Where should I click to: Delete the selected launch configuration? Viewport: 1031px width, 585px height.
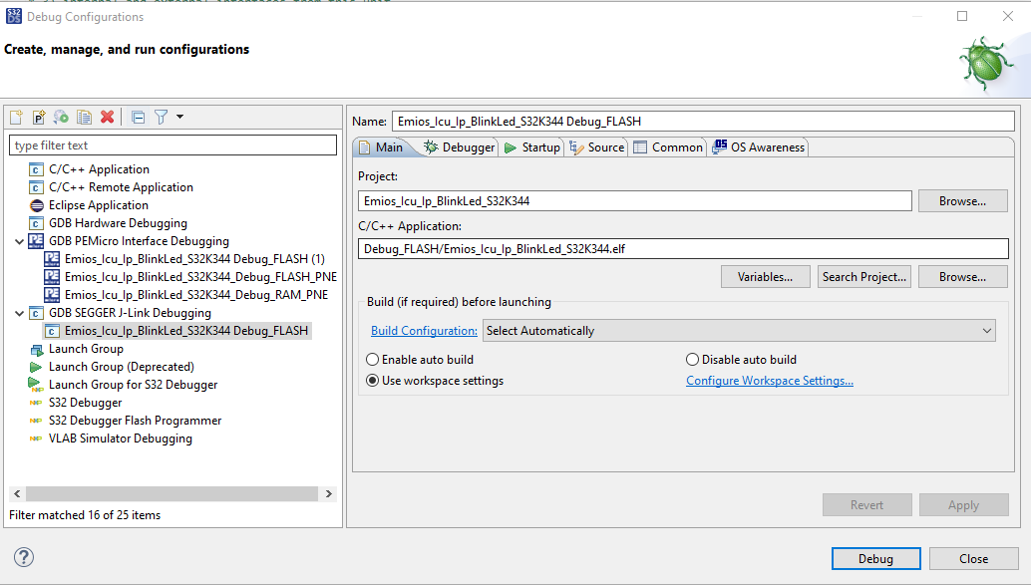pyautogui.click(x=108, y=117)
